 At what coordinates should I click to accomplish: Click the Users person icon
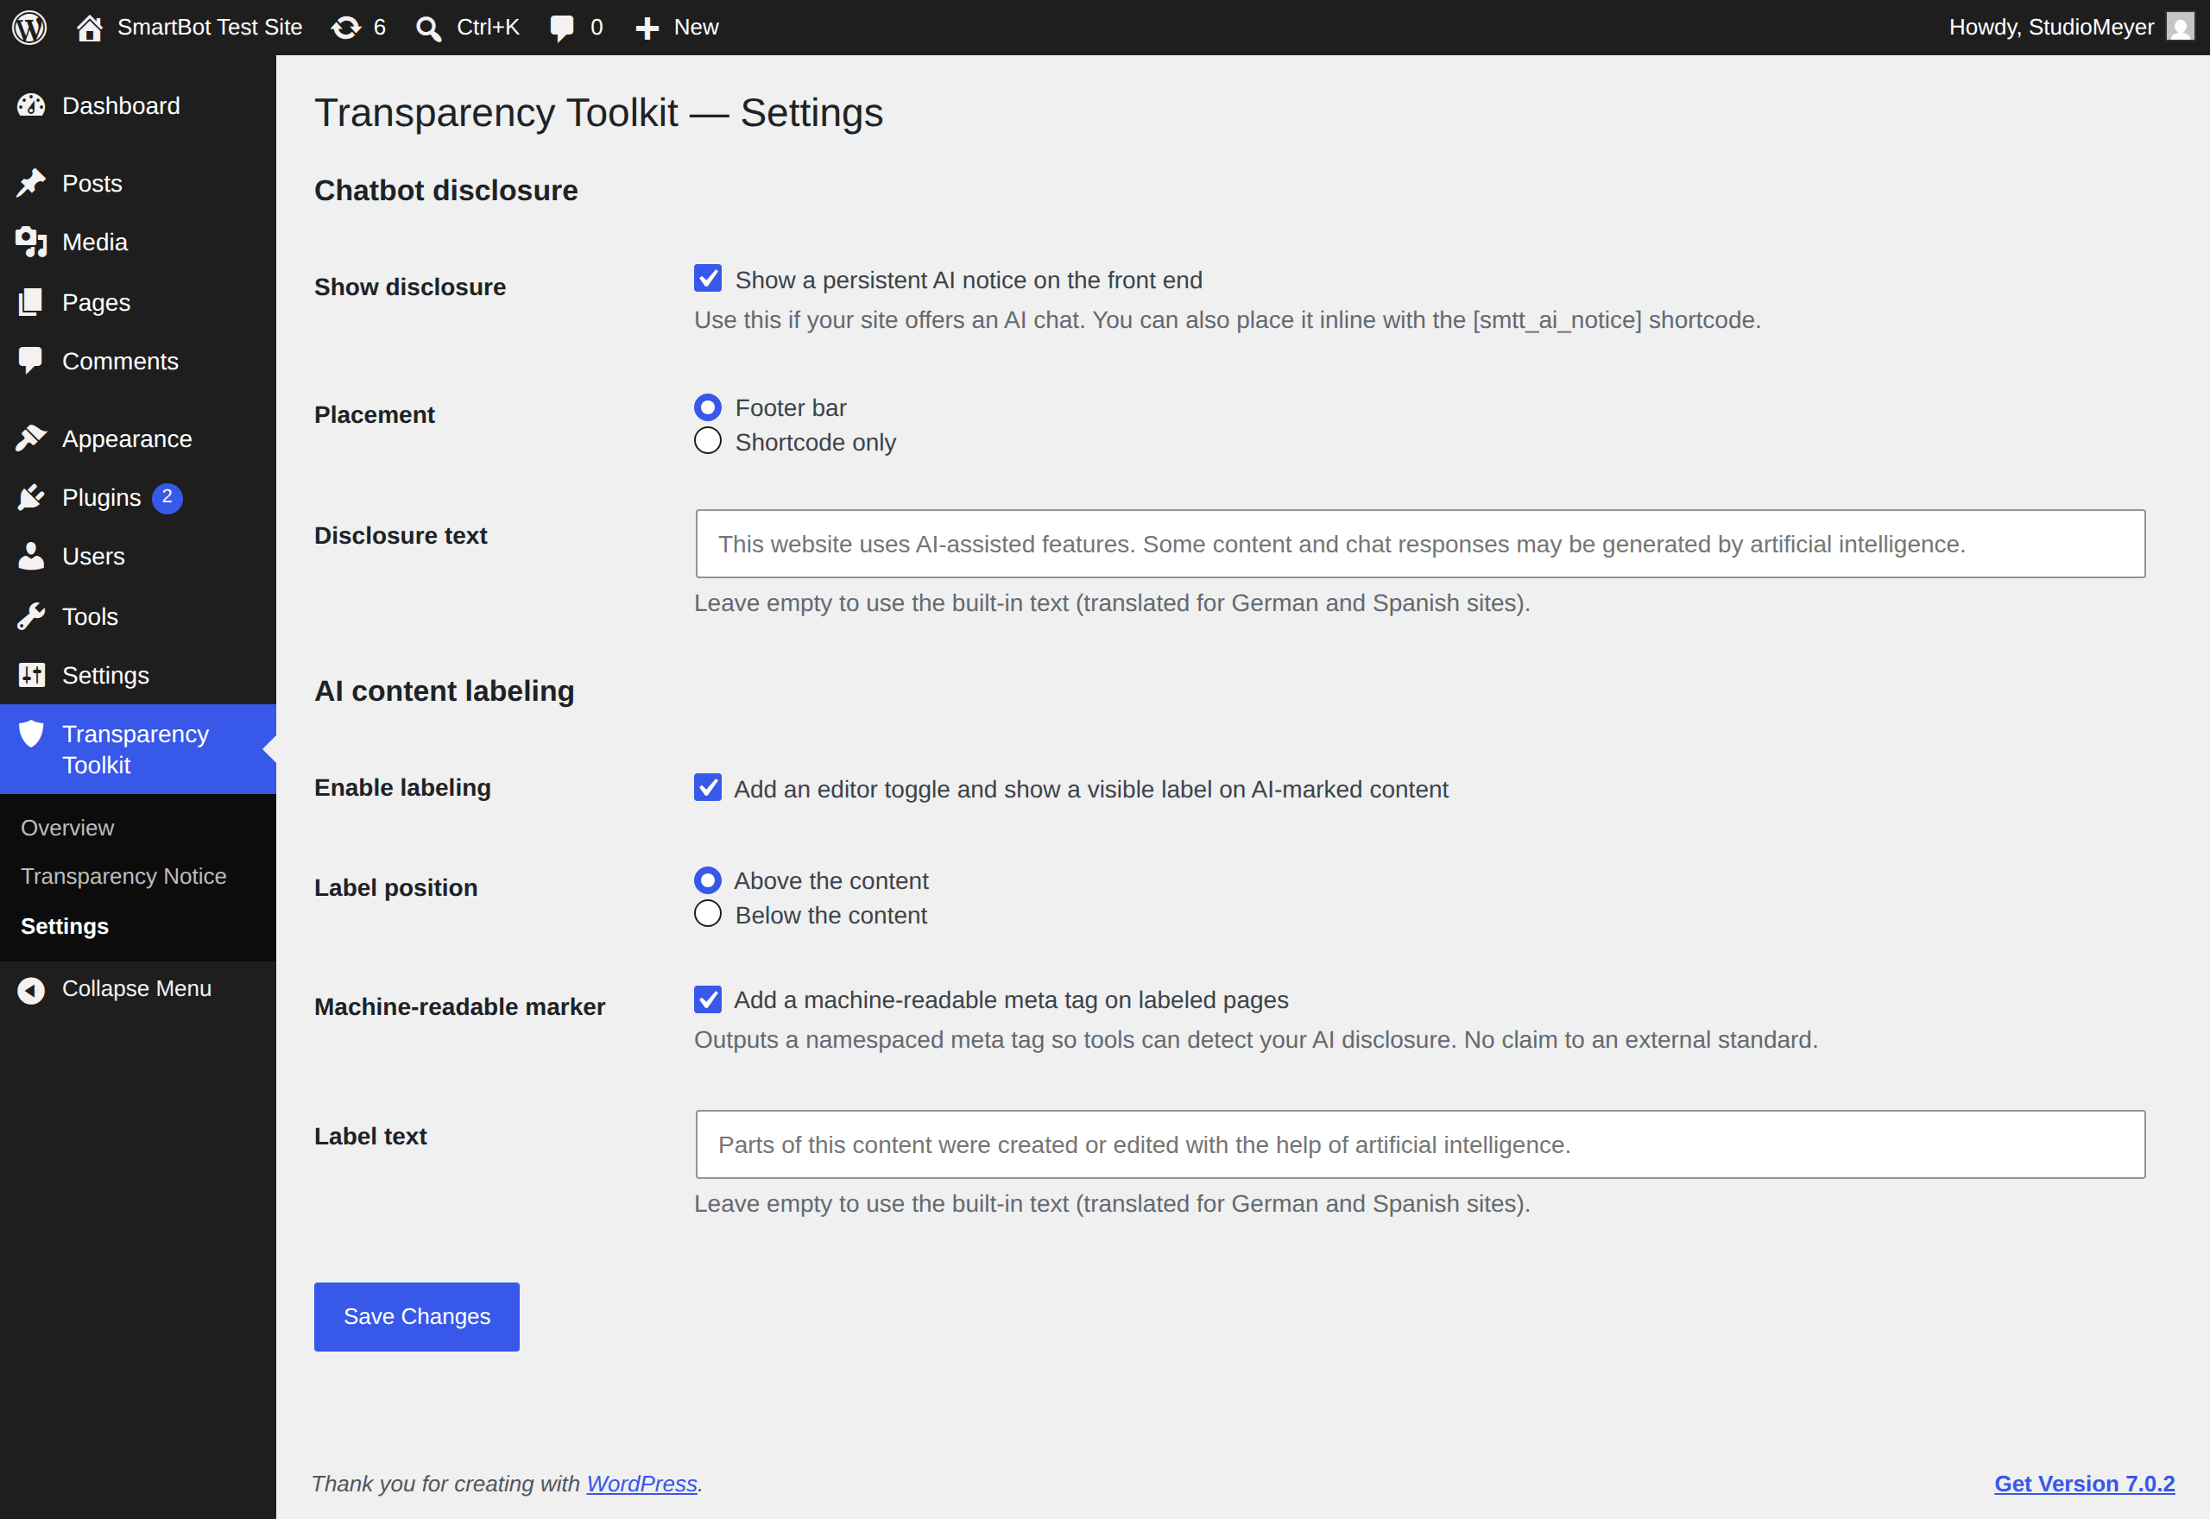pyautogui.click(x=31, y=557)
